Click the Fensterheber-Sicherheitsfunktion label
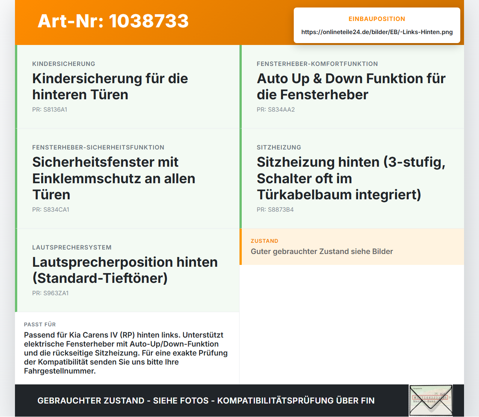This screenshot has width=479, height=417. coord(98,148)
